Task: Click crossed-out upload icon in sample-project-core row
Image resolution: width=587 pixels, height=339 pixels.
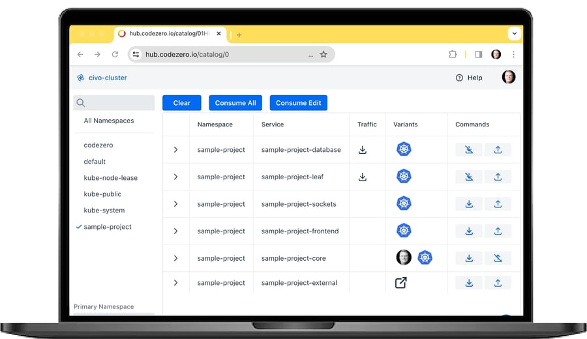Action: (498, 258)
